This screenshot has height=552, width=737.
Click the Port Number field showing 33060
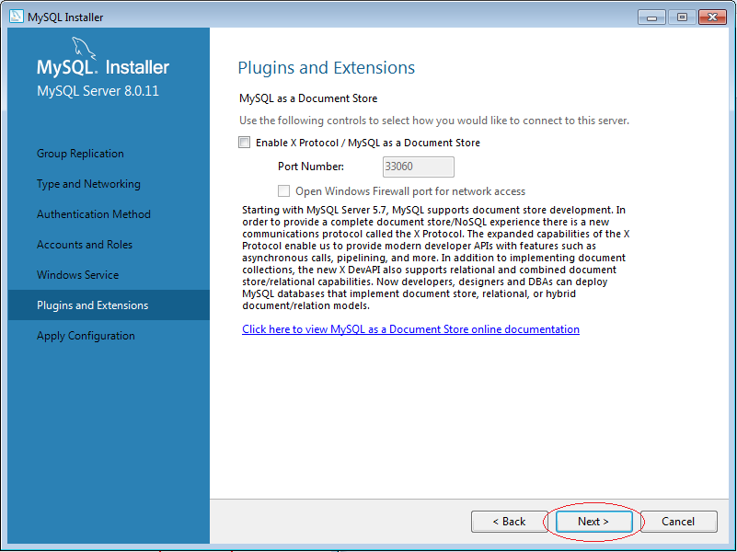click(419, 167)
